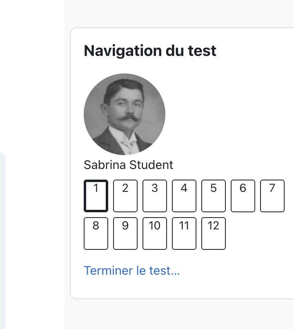Jump to question 7
The height and width of the screenshot is (329, 294).
[x=272, y=196]
